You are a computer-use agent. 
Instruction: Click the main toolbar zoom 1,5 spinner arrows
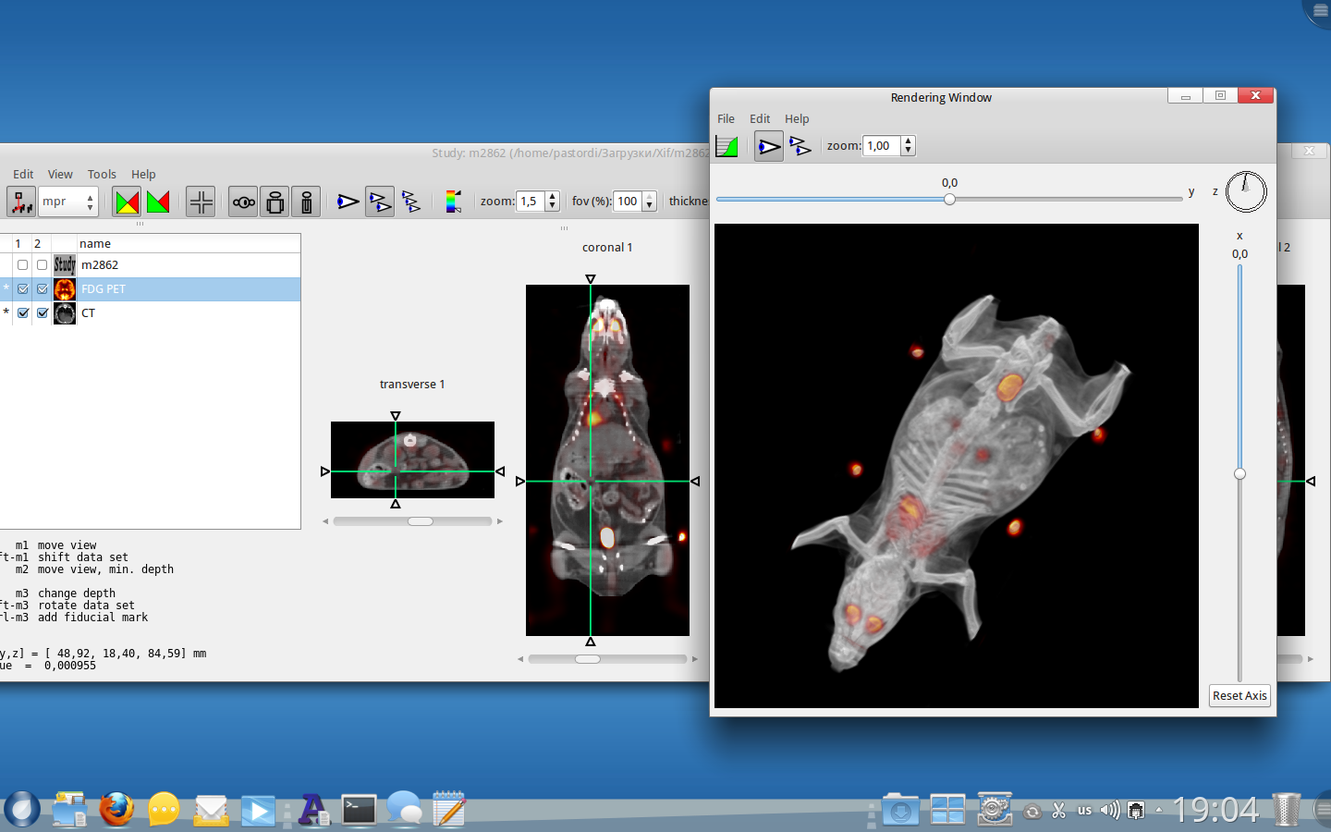pyautogui.click(x=553, y=202)
